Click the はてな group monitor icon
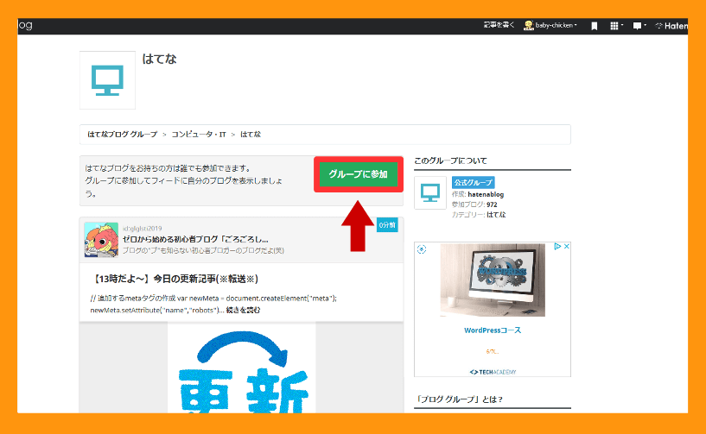This screenshot has height=434, width=706. [x=107, y=80]
